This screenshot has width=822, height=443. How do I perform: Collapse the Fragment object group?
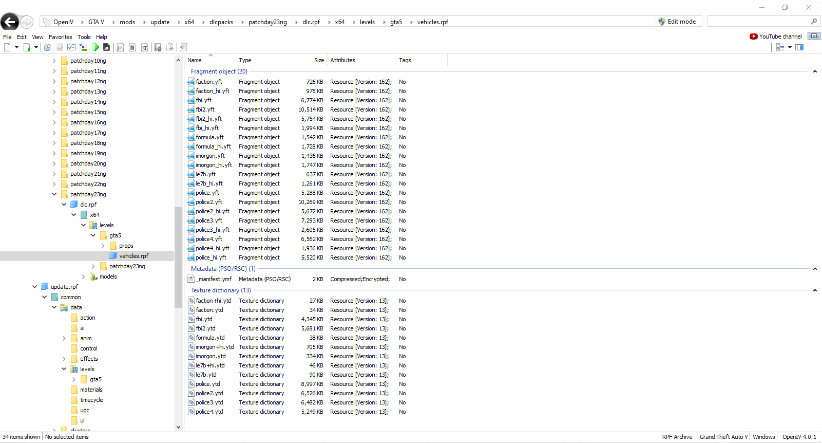click(815, 71)
